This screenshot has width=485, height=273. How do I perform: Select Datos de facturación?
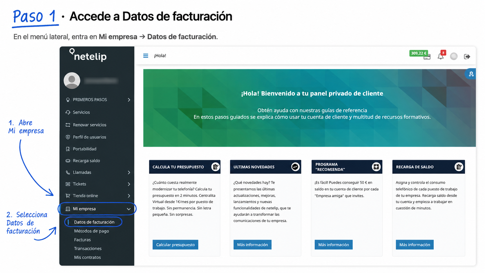pyautogui.click(x=94, y=222)
